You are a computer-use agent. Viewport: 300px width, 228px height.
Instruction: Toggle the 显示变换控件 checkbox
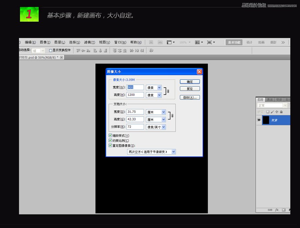(51, 51)
